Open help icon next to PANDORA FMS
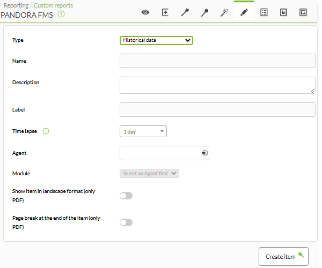 [x=61, y=14]
